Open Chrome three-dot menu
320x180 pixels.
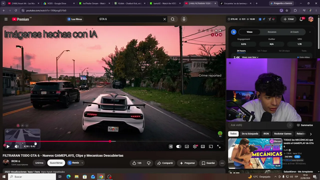click(x=316, y=10)
